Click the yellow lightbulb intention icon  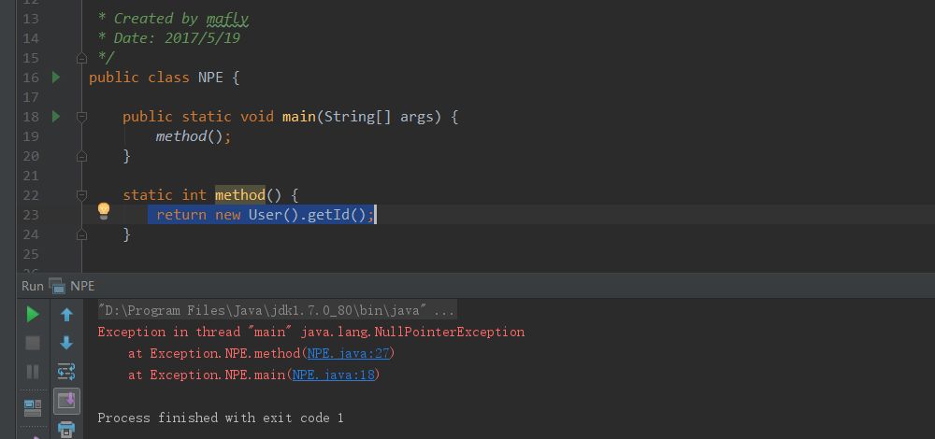coord(104,211)
